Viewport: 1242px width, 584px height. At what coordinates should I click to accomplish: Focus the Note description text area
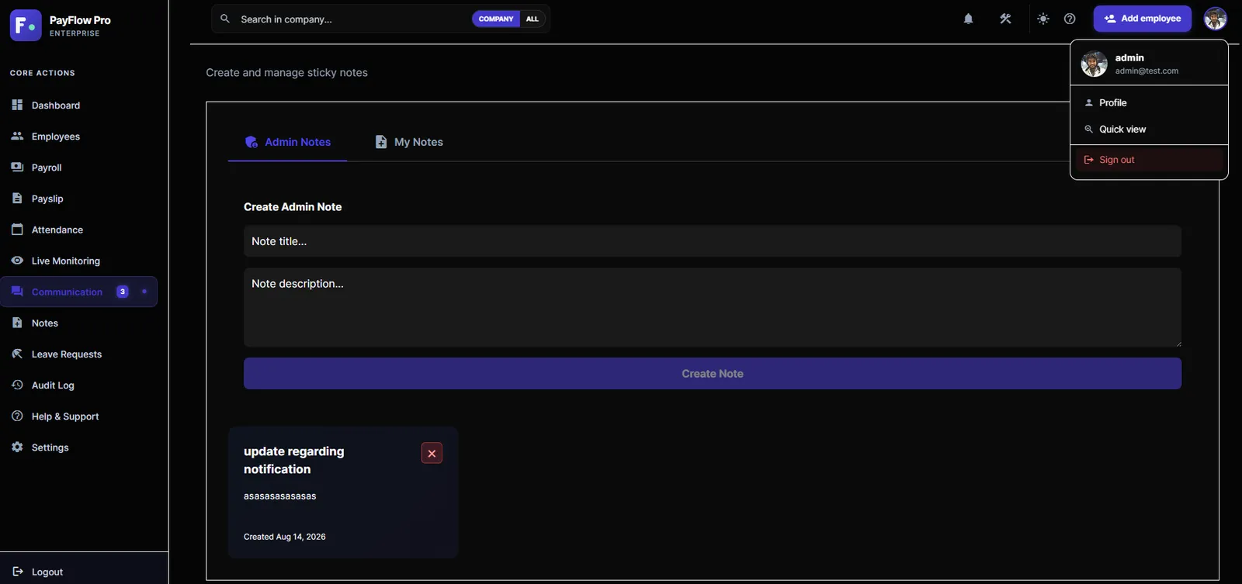click(x=713, y=307)
